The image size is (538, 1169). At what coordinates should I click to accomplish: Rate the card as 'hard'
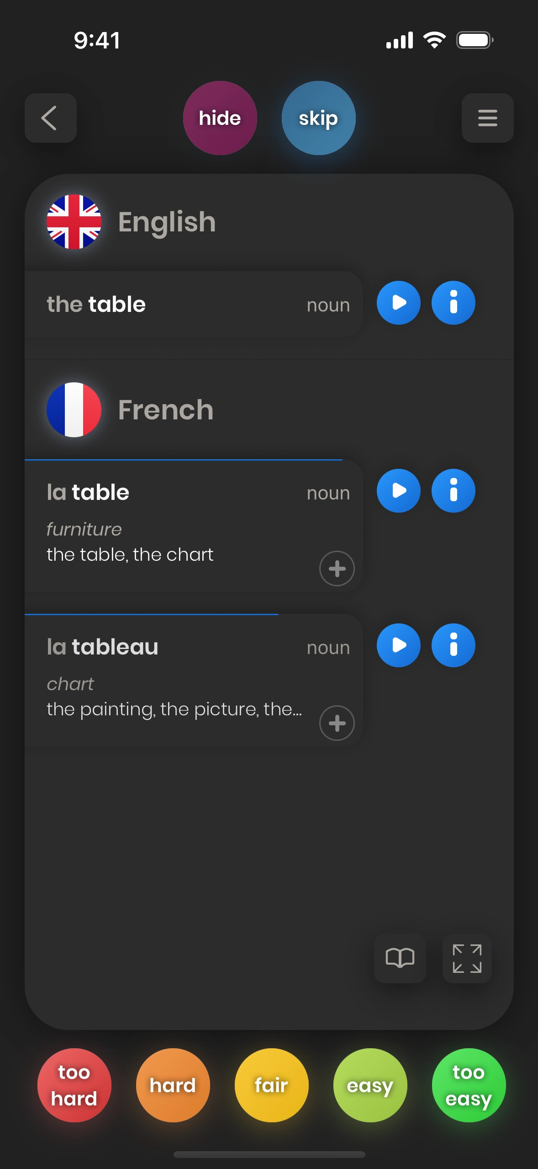point(173,1085)
